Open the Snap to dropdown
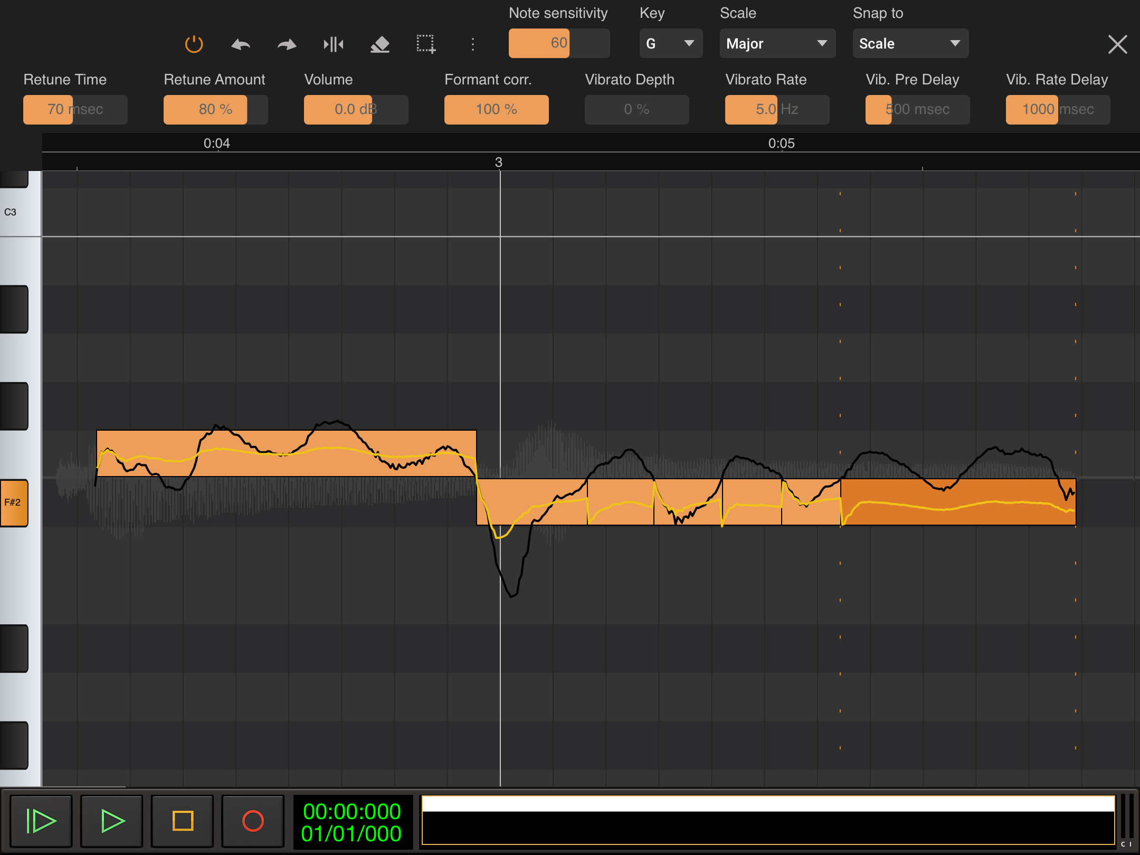This screenshot has height=855, width=1140. pos(910,43)
